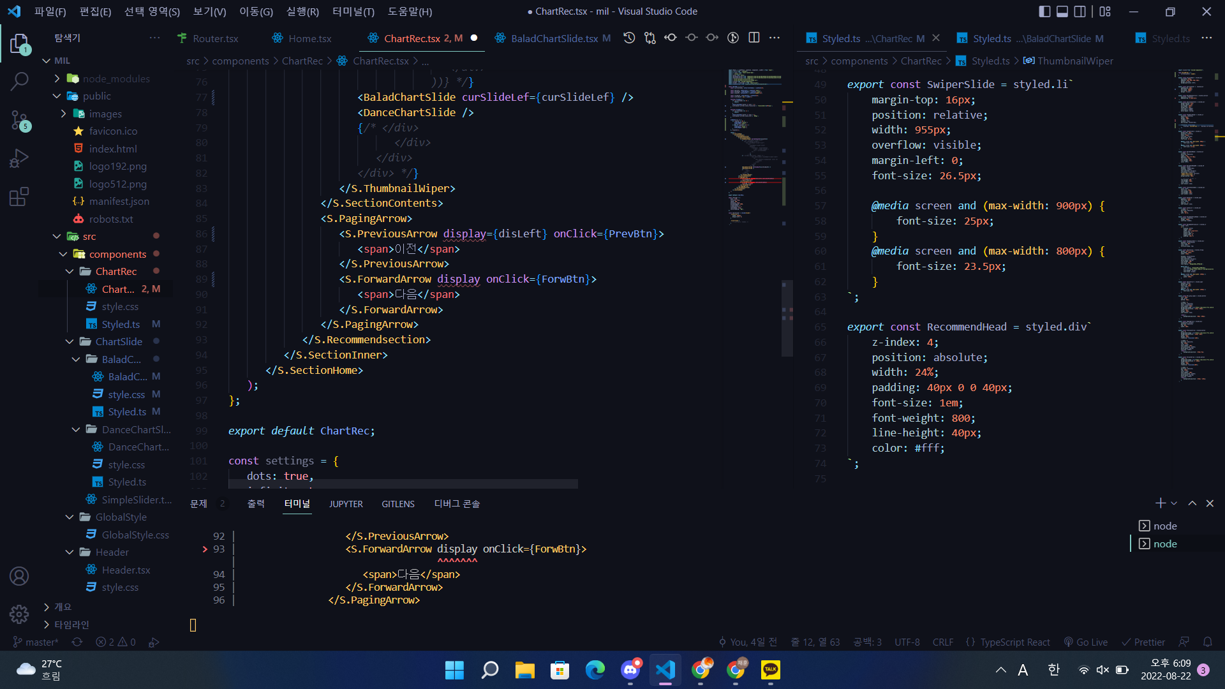Open the Accounts menu icon
Screen dimensions: 1225x689
click(19, 576)
